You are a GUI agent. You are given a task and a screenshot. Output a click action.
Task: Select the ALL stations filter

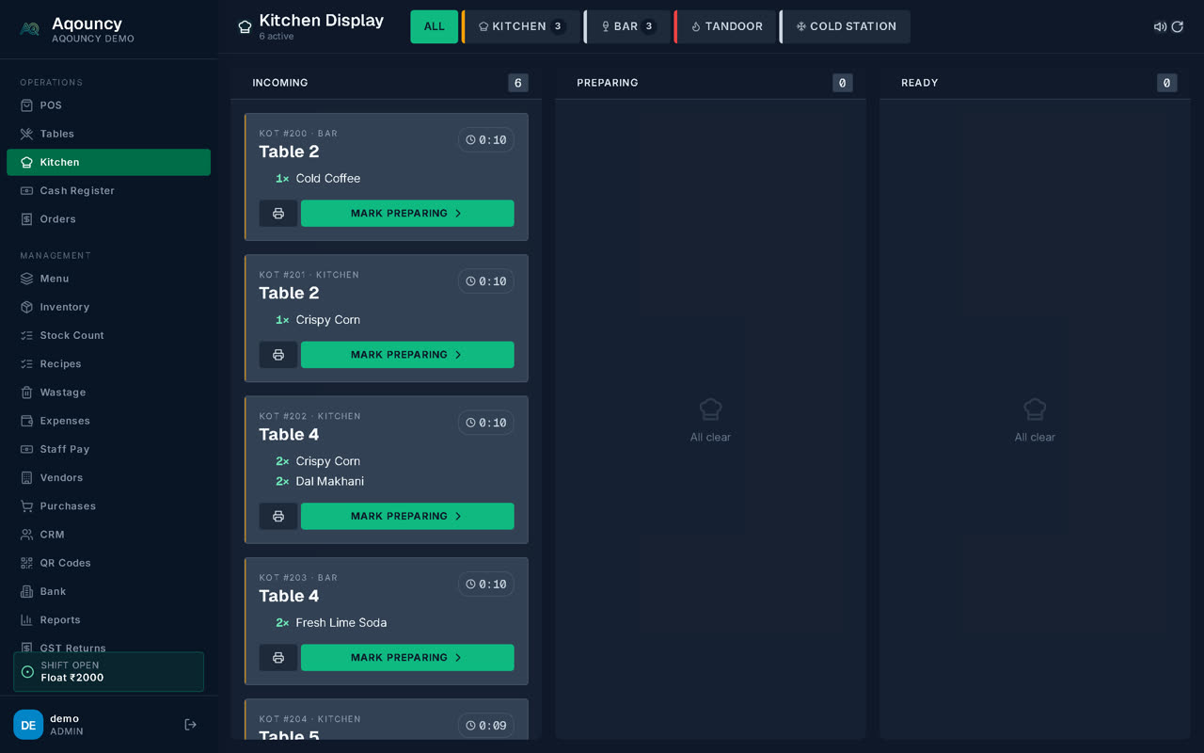(x=435, y=26)
